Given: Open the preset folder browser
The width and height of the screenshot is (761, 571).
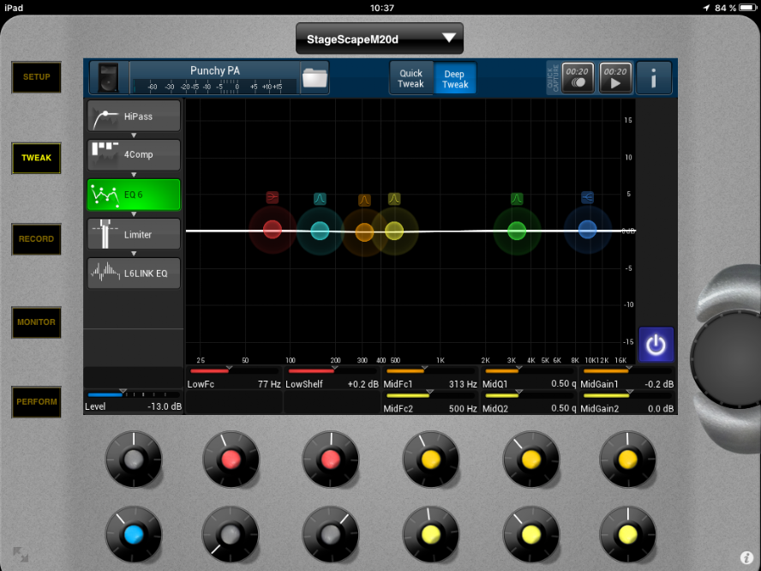Looking at the screenshot, I should coord(315,78).
